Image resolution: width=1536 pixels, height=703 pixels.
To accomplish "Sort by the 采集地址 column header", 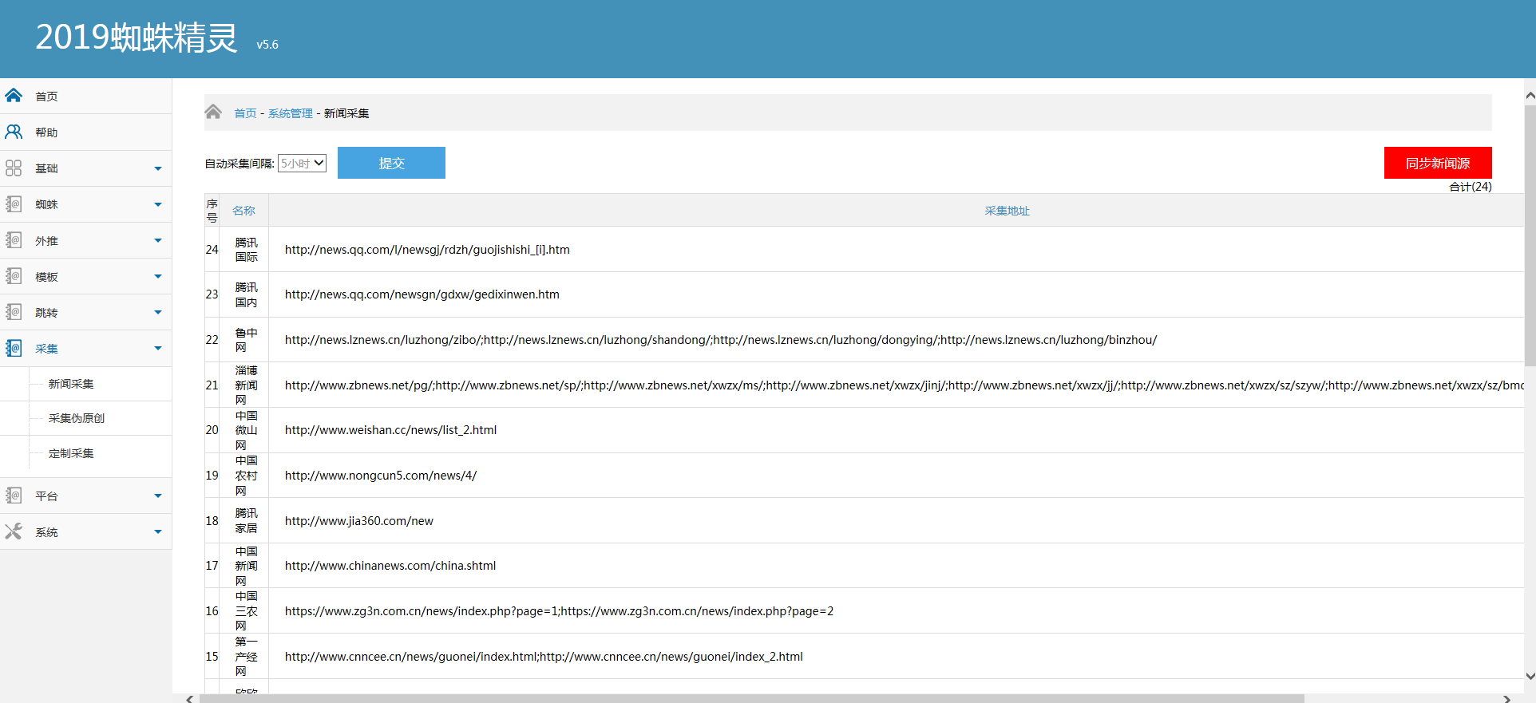I will tap(1007, 211).
